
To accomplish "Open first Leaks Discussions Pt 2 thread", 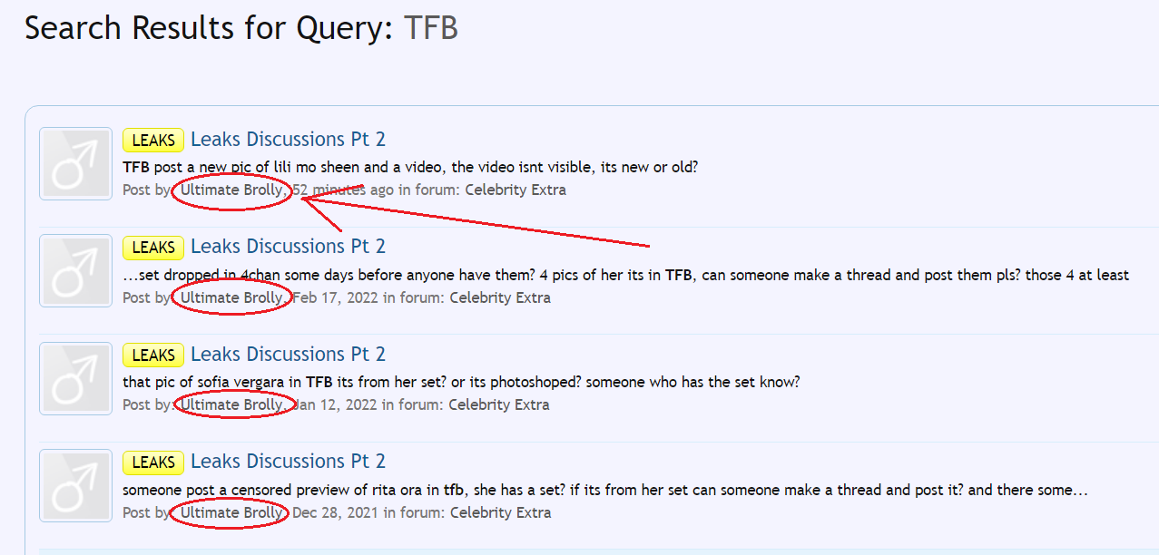I will [x=288, y=140].
